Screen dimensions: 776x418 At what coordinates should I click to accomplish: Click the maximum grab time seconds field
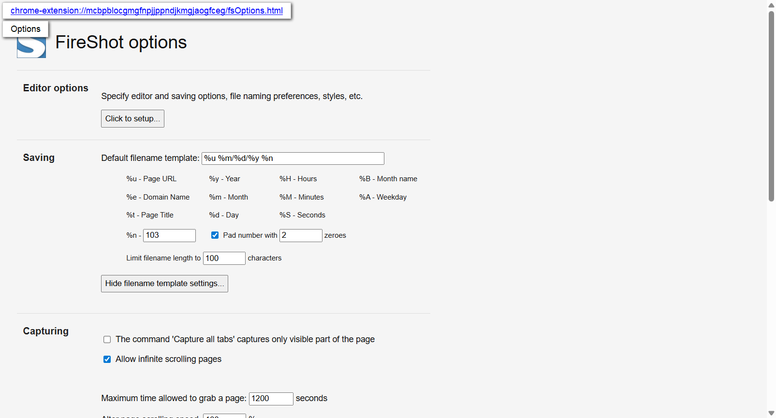point(271,399)
